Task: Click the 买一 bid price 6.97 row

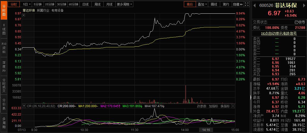Action: tap(279, 59)
